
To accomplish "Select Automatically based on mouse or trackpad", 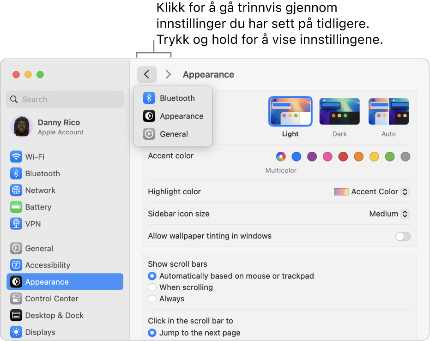I will 152,276.
